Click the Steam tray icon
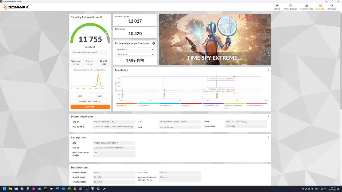This screenshot has height=192, width=342. pyautogui.click(x=306, y=189)
